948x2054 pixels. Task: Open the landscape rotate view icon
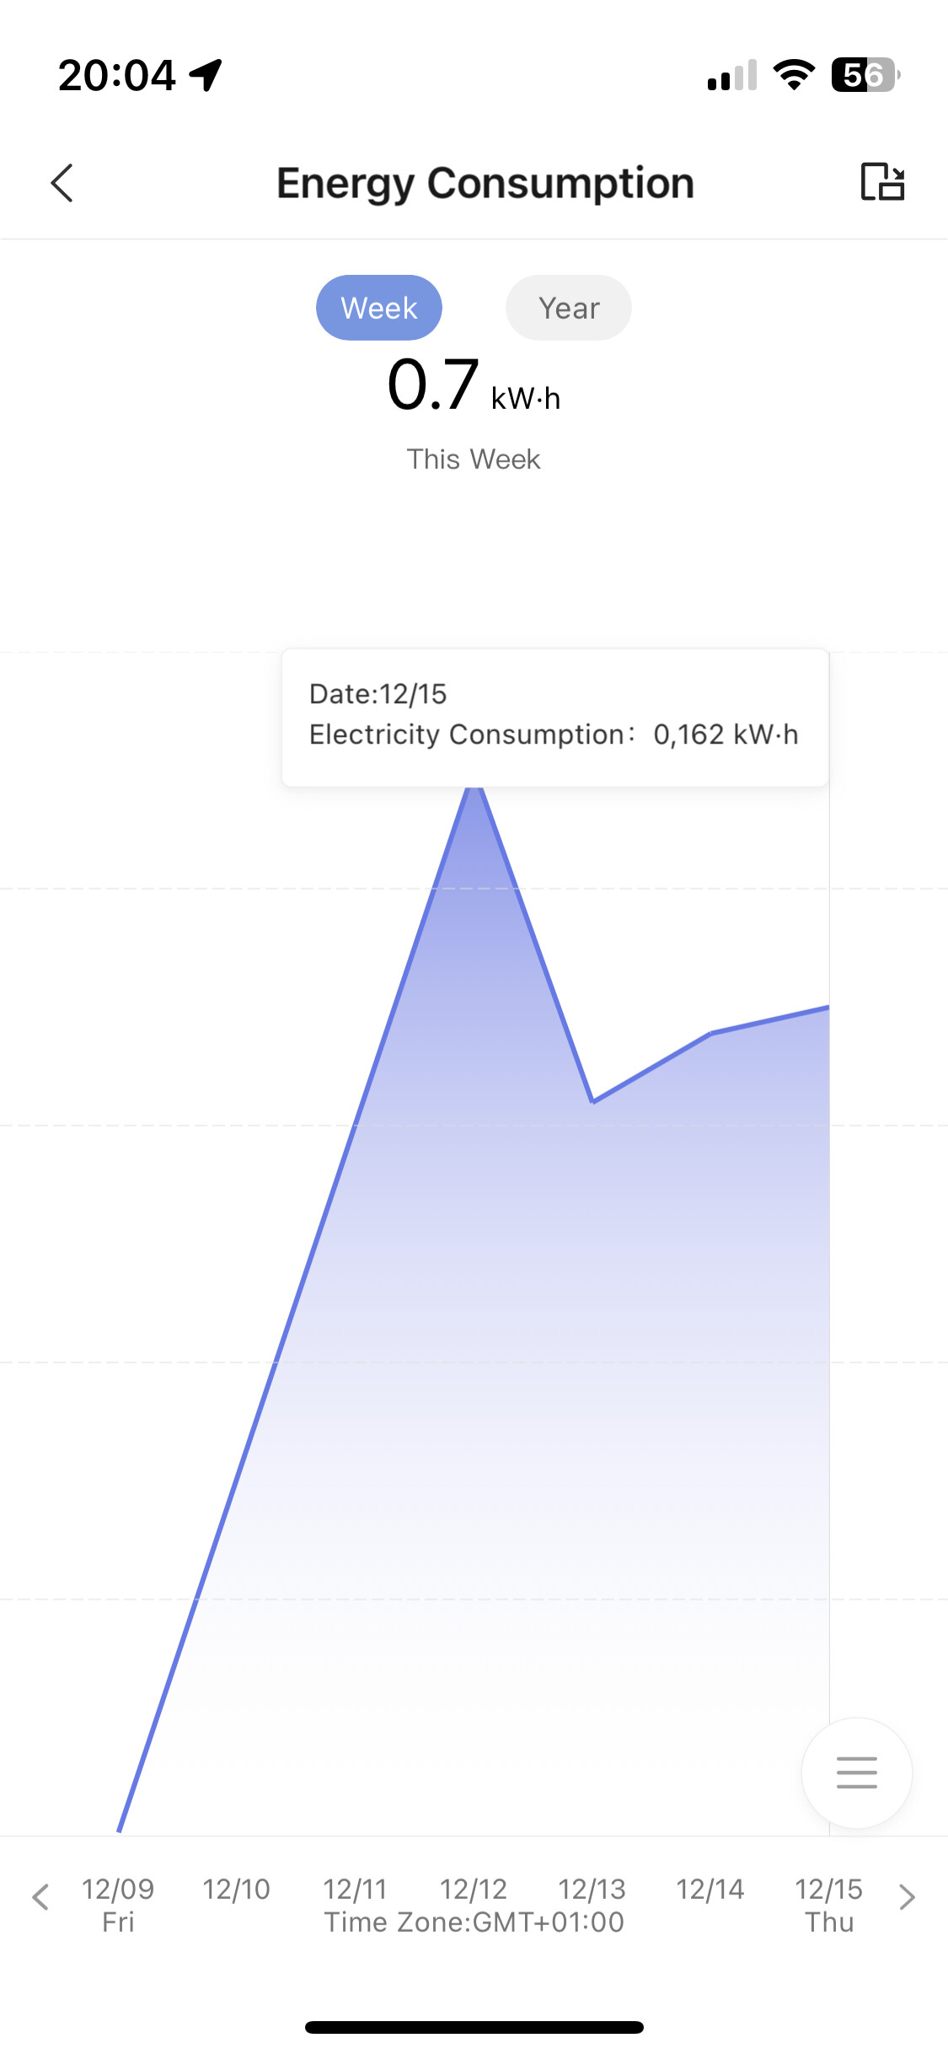[882, 182]
